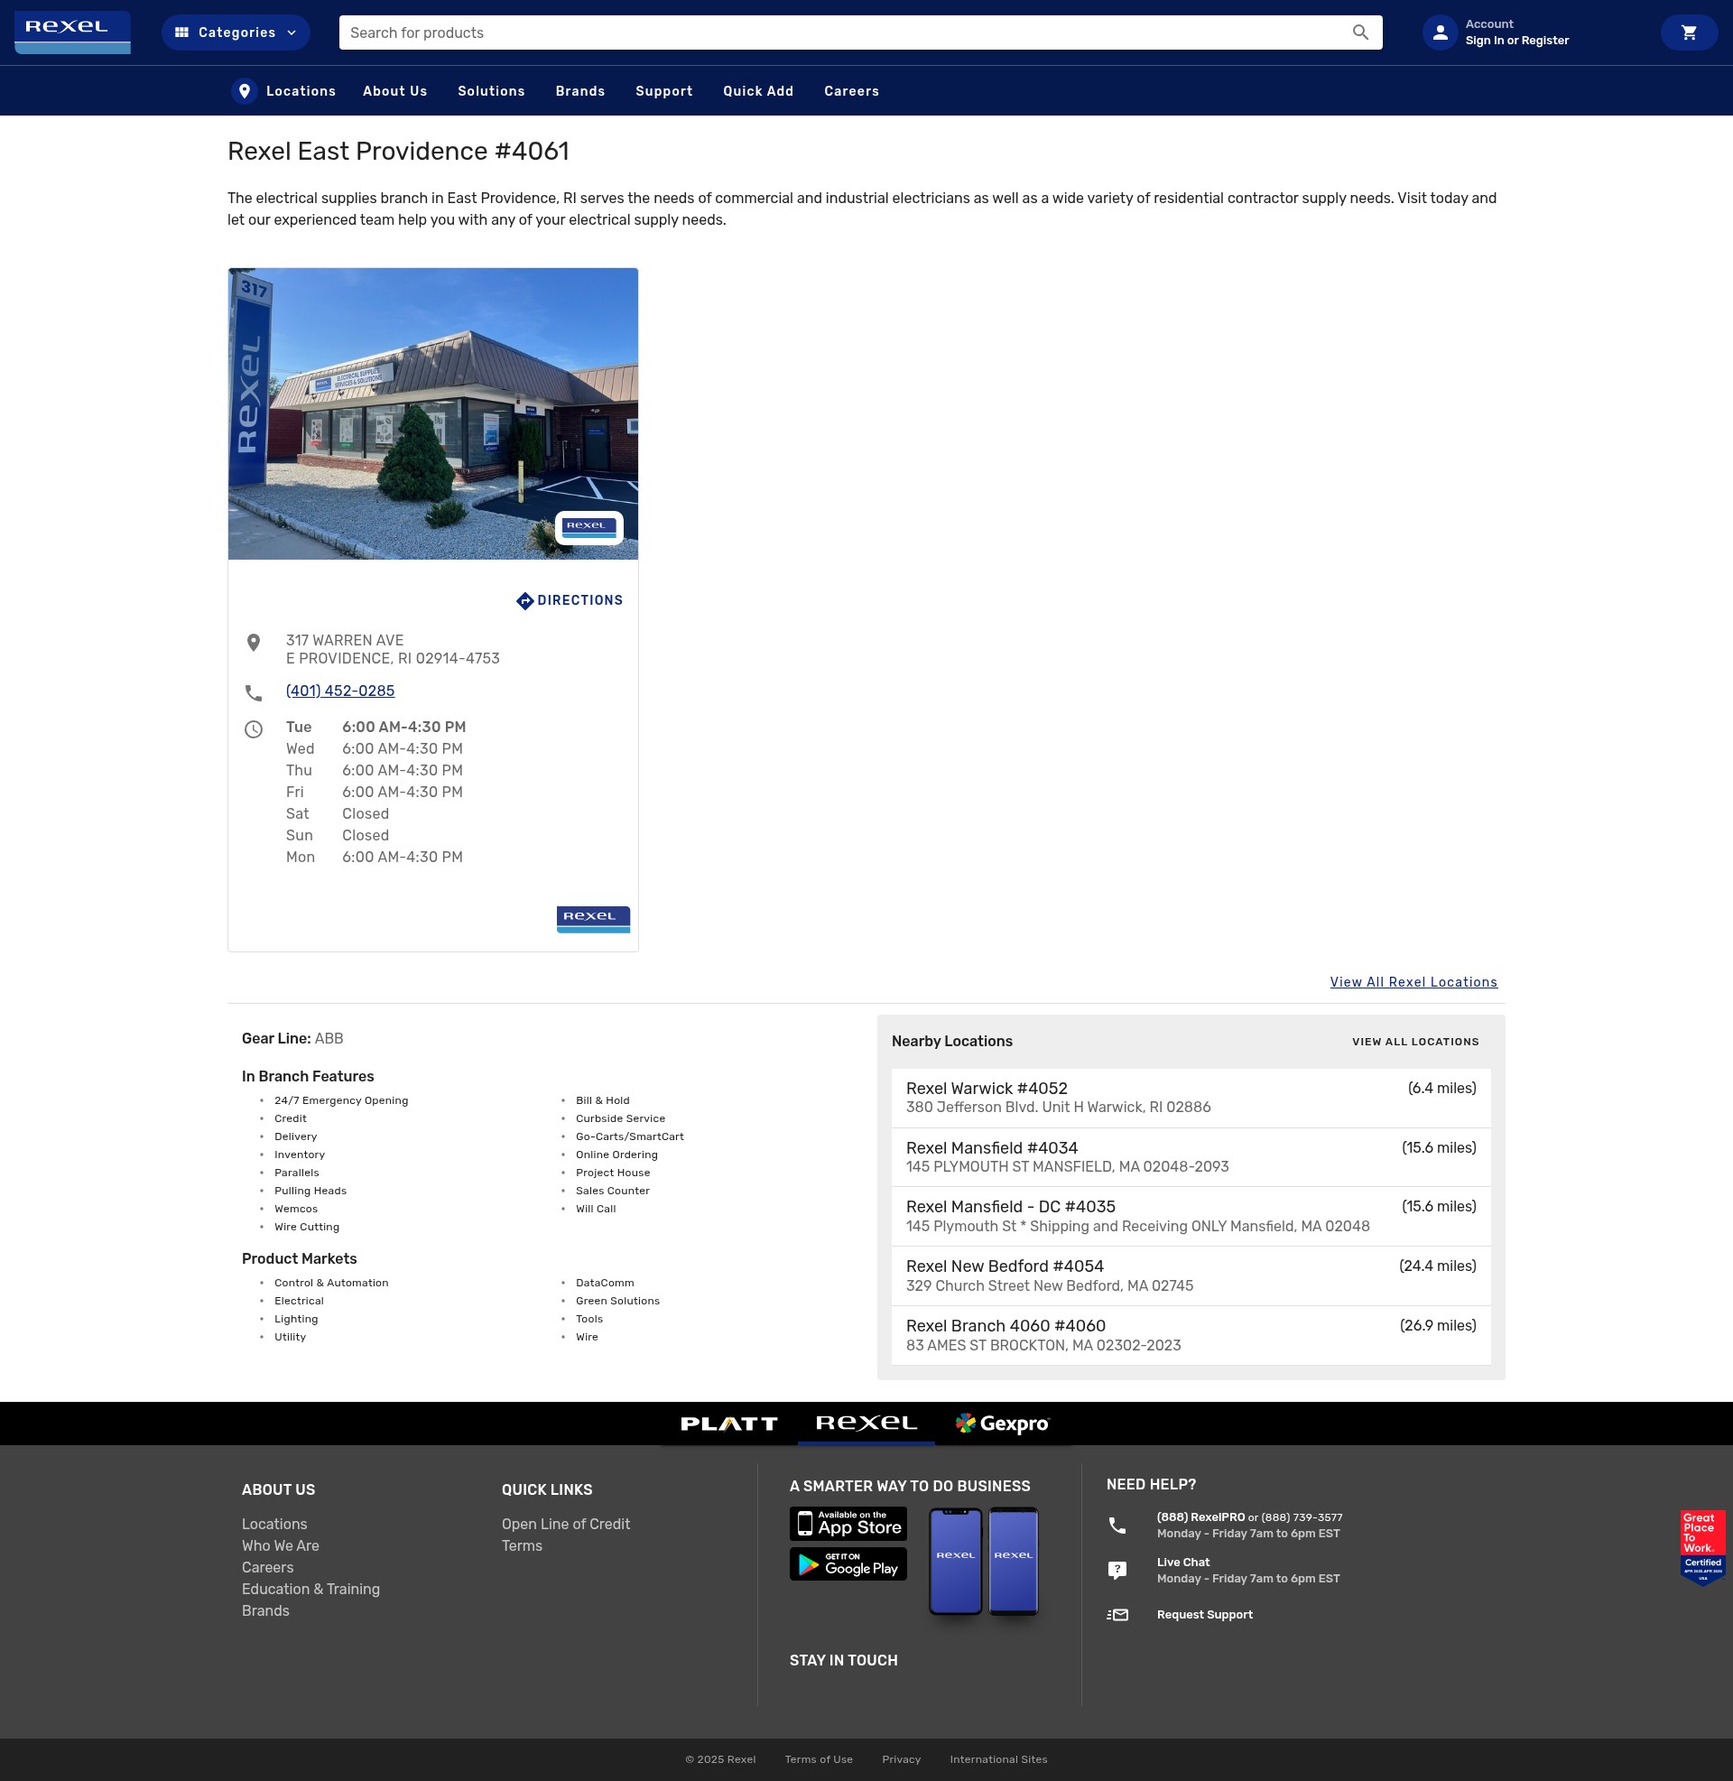Select Rexel Branch 4060 #4060 location
Screen dimensions: 1733x1781
(x=1191, y=1335)
